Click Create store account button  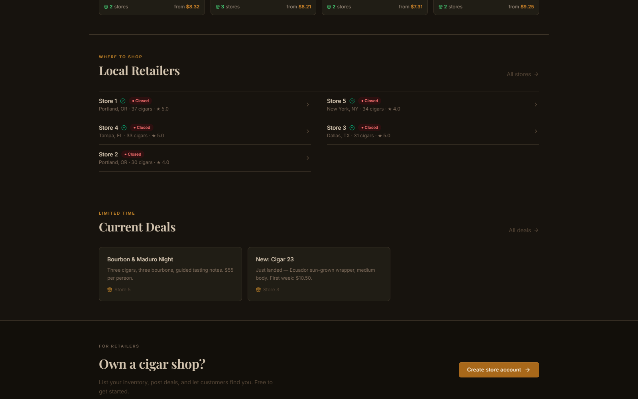coord(499,370)
